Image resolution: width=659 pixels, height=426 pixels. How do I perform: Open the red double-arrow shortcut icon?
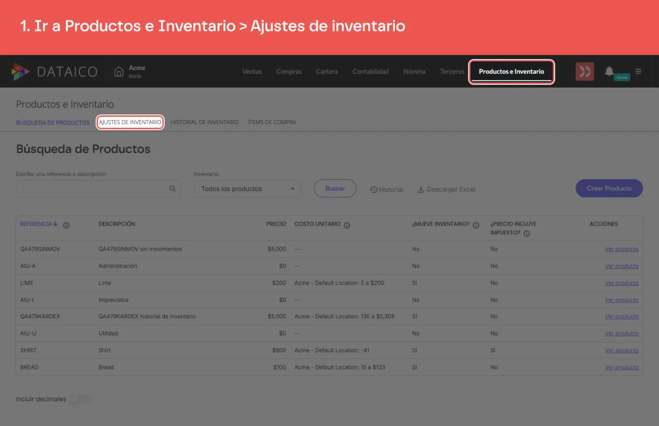[585, 72]
